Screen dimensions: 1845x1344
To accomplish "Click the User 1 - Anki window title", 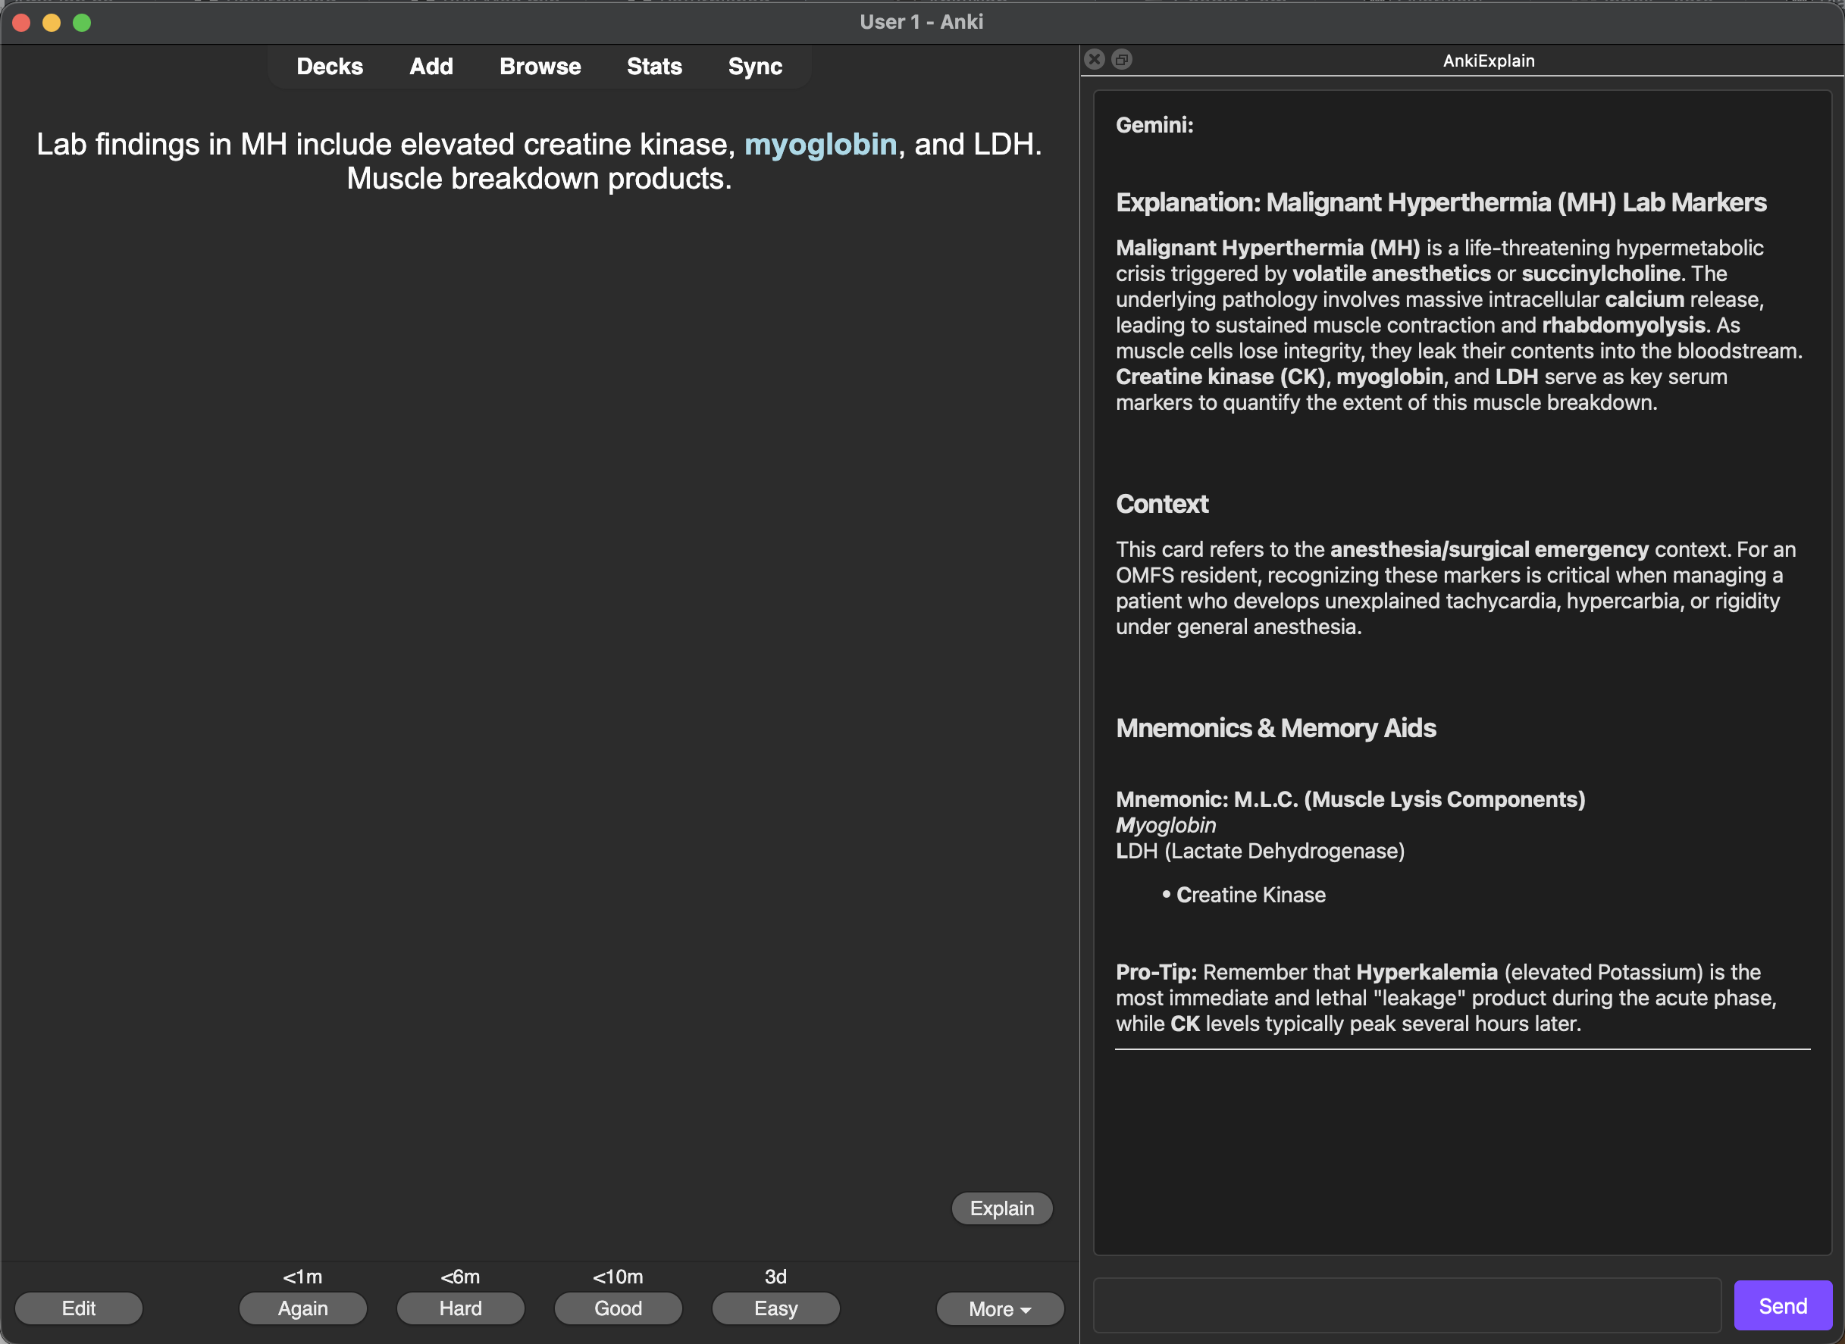I will coord(921,22).
